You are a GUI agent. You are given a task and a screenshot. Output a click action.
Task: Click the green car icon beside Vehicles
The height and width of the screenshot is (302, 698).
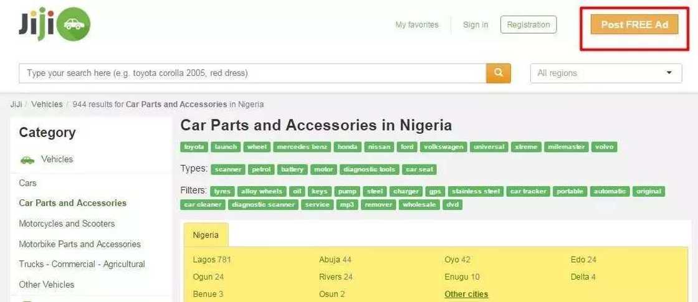[27, 159]
